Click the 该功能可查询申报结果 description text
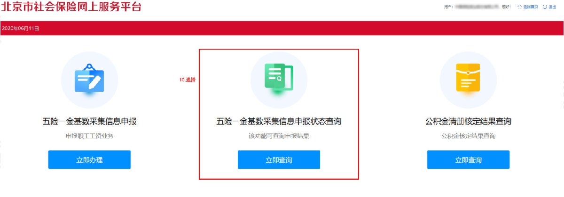This screenshot has height=197, width=564. pyautogui.click(x=279, y=136)
